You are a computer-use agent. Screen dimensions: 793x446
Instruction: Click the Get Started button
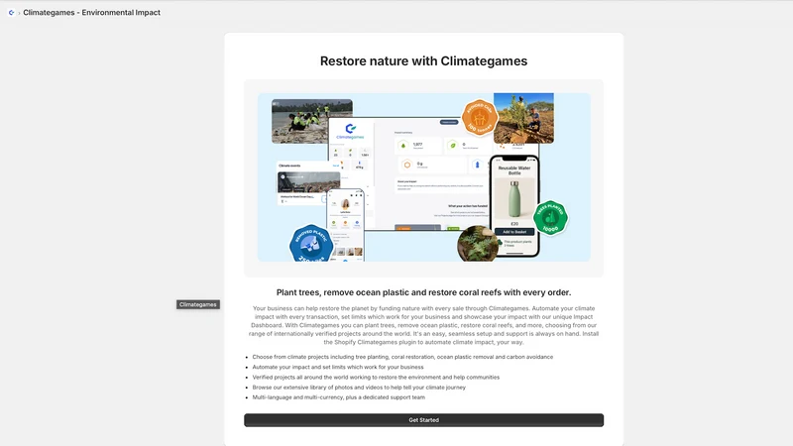tap(424, 420)
